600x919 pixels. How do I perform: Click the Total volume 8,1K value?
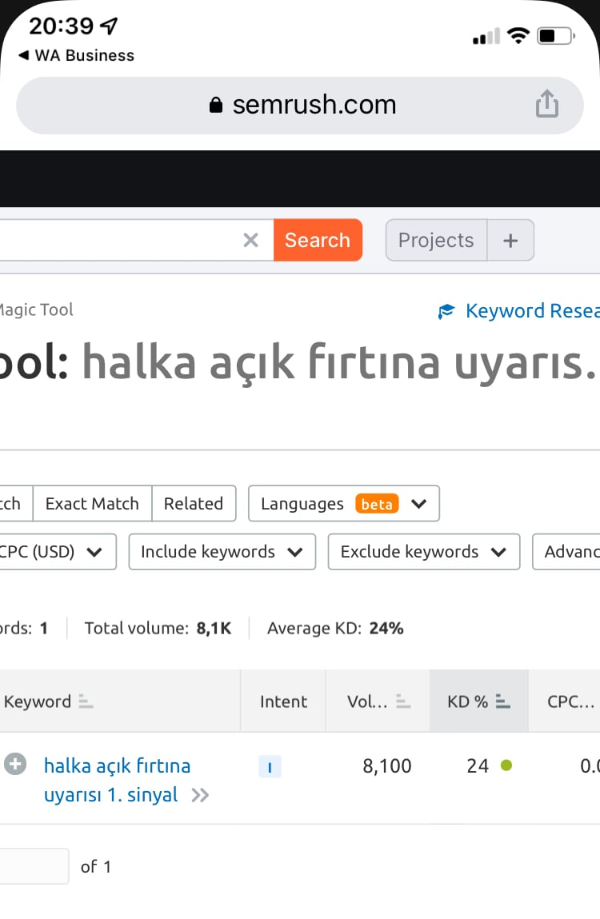(x=214, y=629)
